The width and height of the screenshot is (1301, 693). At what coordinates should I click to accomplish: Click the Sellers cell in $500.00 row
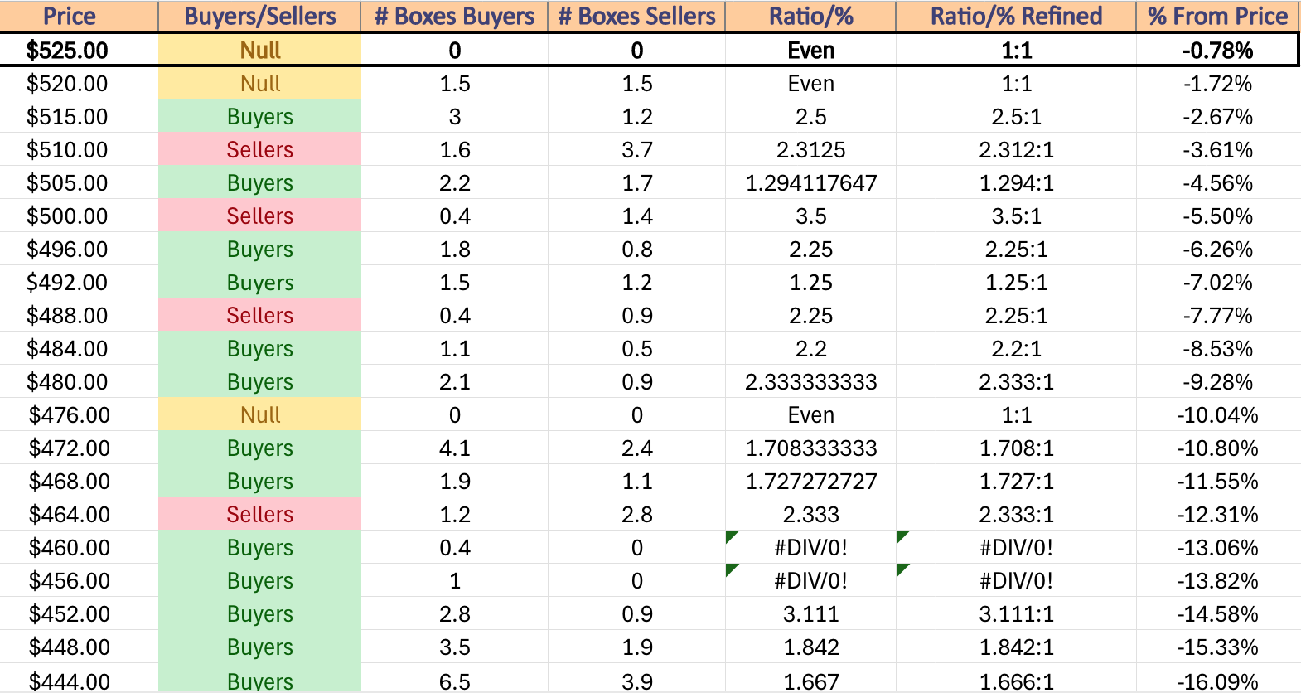(259, 216)
